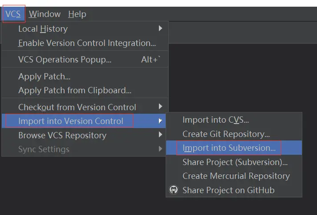Expand the Browse VCS Repository arrow
The height and width of the screenshot is (215, 317).
click(x=160, y=135)
